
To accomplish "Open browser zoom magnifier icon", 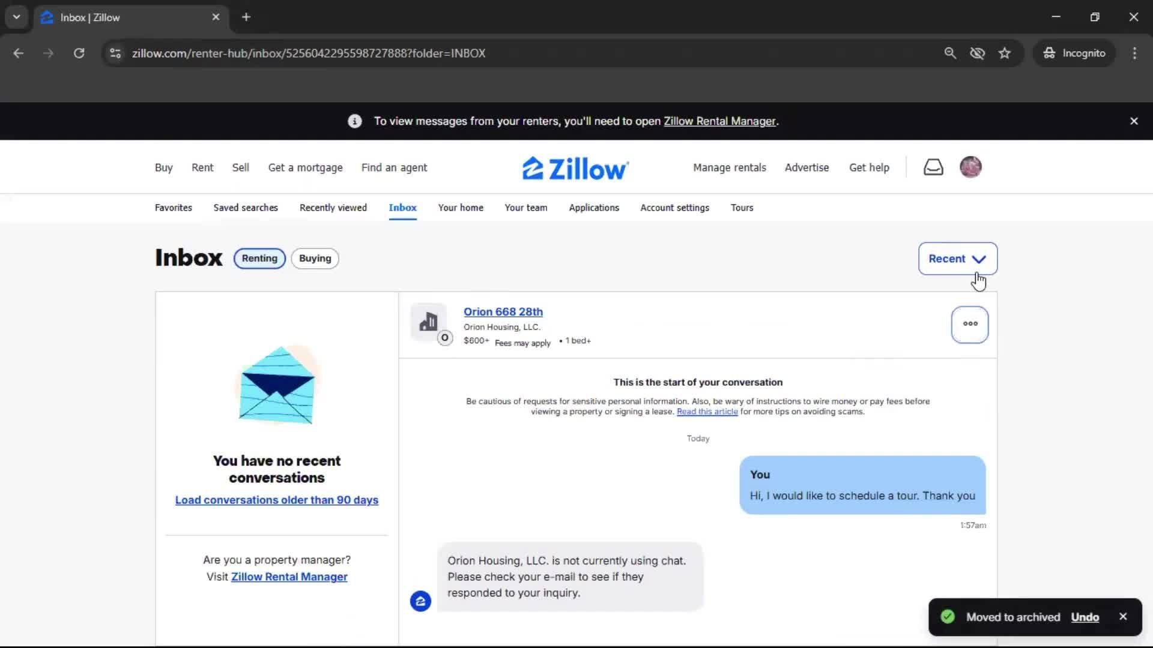I will coord(949,53).
